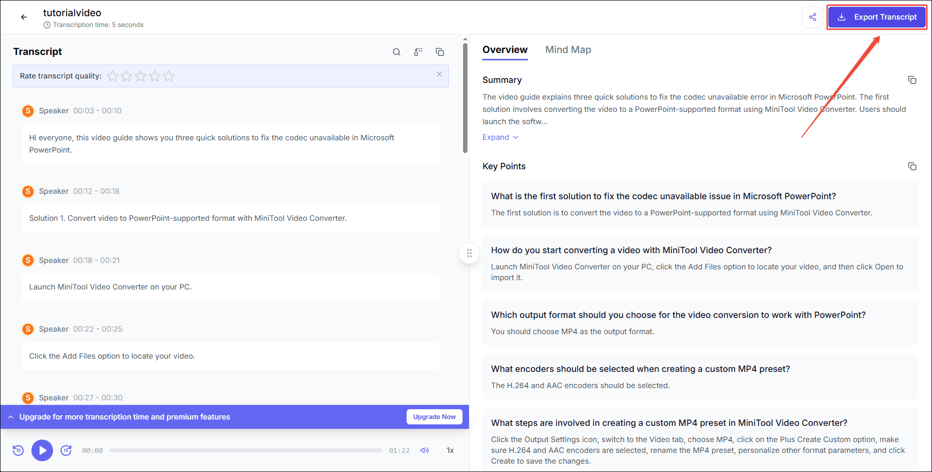Click the speaker re-identification icon beside search

(x=418, y=52)
